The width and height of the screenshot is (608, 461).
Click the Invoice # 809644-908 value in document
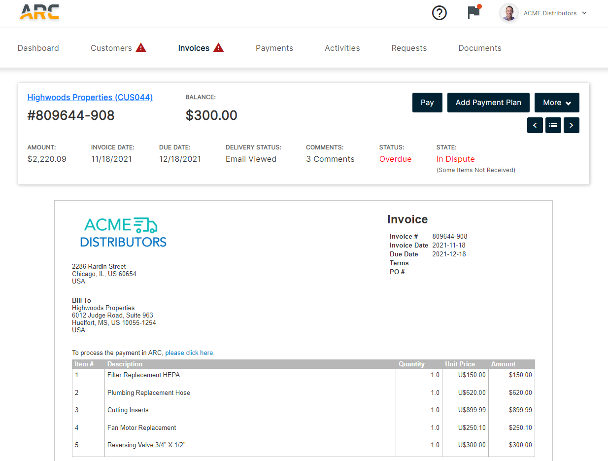450,237
